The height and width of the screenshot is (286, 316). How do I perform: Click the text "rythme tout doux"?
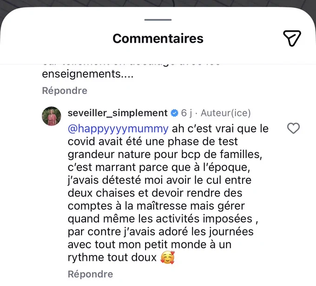112,258
